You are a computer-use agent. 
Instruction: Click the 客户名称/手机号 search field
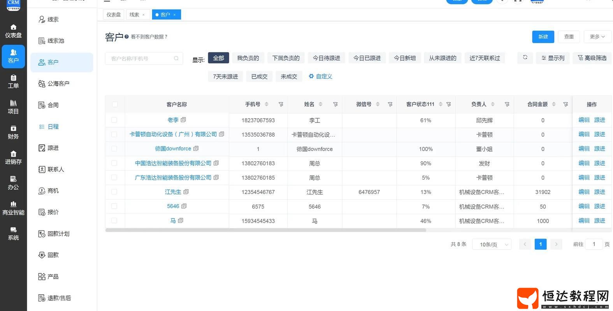[x=144, y=58]
